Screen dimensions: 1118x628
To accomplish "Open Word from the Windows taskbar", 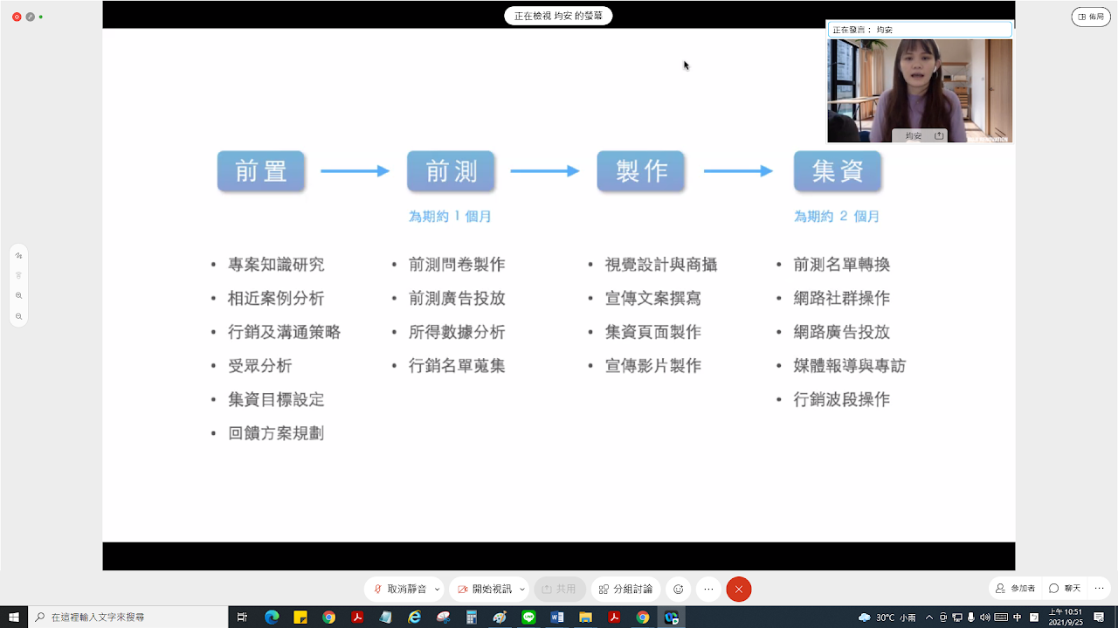I will [x=557, y=618].
